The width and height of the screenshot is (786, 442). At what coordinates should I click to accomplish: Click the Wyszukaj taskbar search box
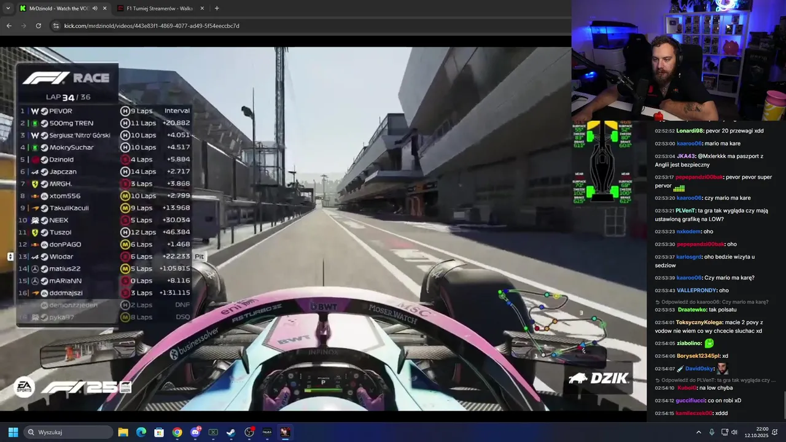tap(69, 432)
